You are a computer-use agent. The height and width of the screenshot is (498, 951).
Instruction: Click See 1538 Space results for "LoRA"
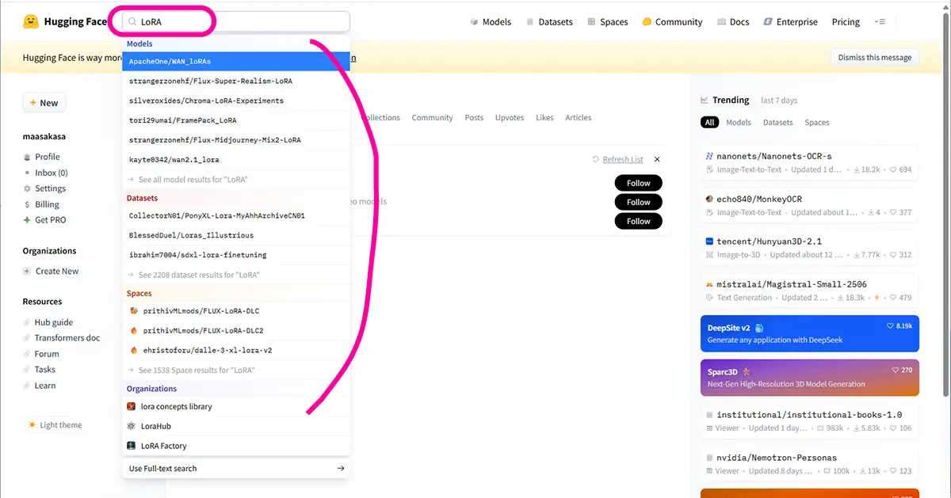pos(236,370)
